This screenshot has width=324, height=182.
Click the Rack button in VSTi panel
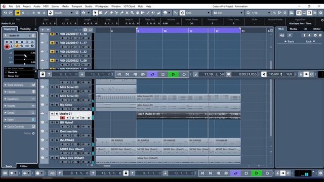[310, 41]
